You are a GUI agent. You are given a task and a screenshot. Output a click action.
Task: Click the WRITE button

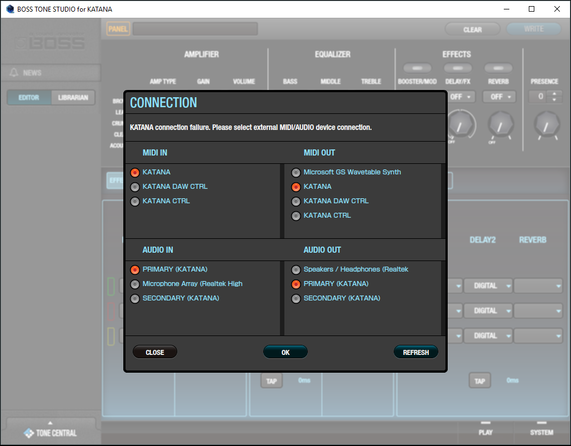tap(533, 29)
